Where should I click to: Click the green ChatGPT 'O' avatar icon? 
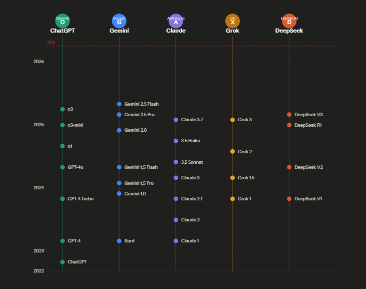click(62, 21)
